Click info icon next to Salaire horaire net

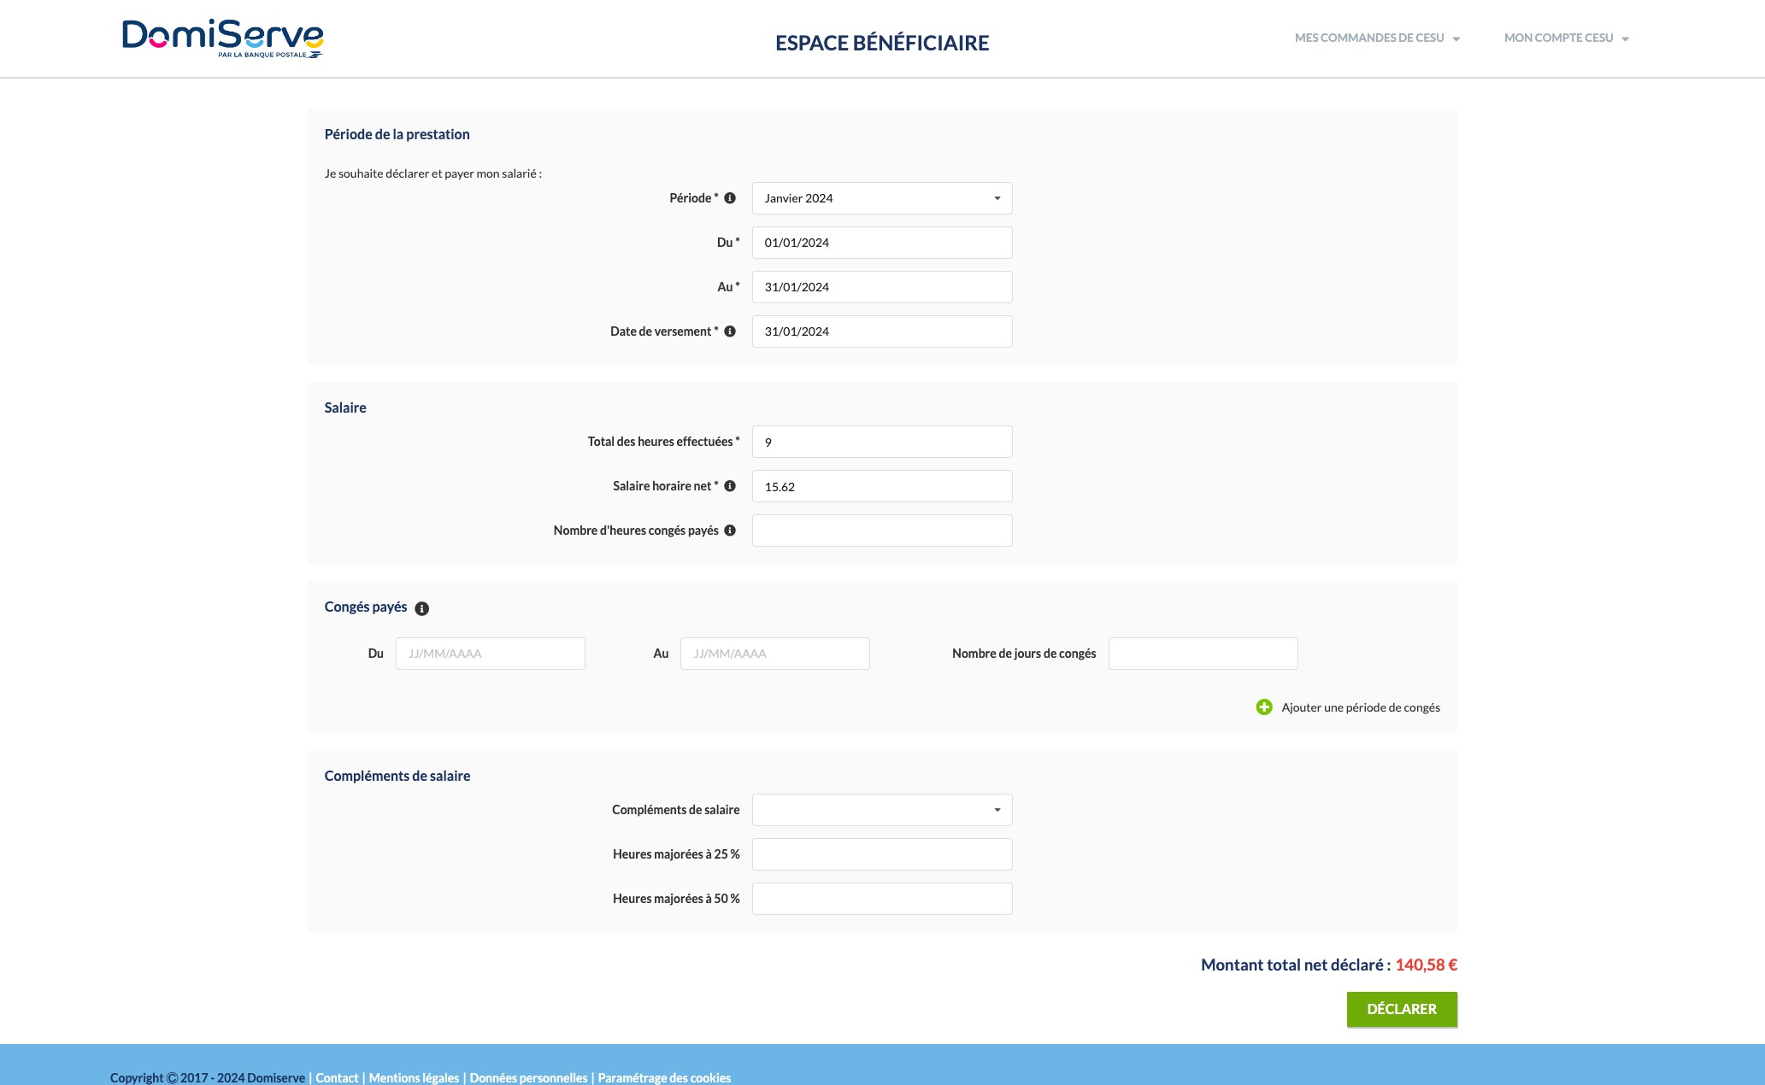point(730,486)
